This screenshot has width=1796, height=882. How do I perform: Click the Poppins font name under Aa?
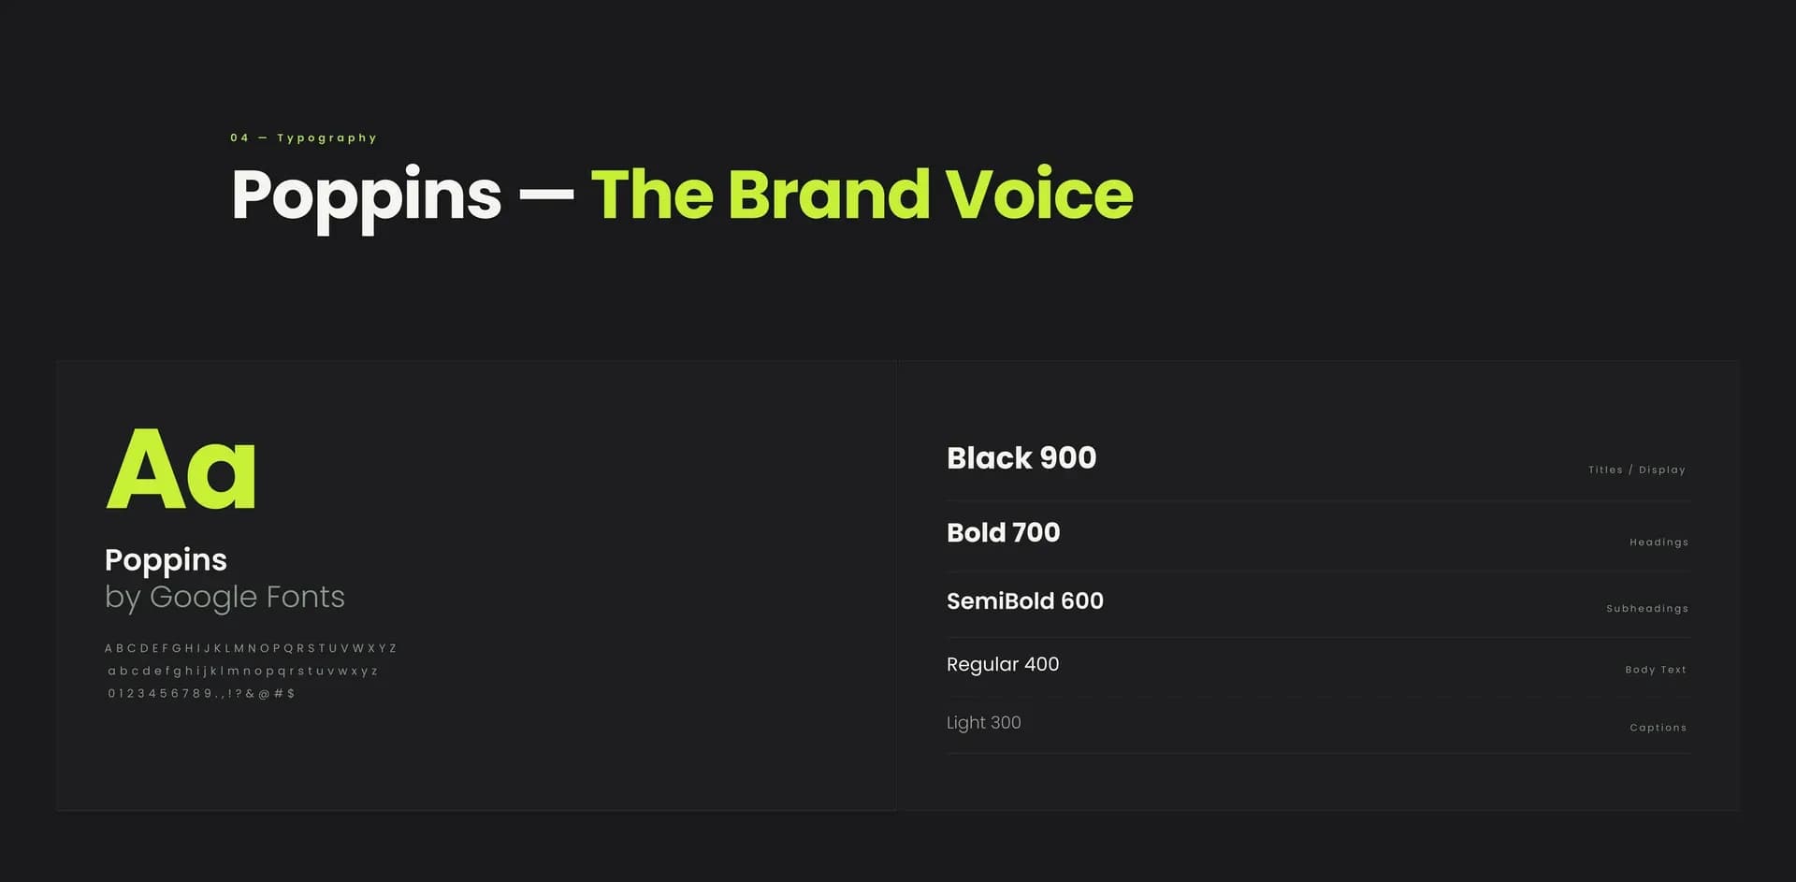[x=166, y=560]
